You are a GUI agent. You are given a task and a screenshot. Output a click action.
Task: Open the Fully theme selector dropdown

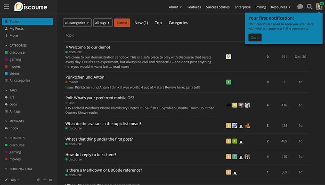tap(14, 180)
